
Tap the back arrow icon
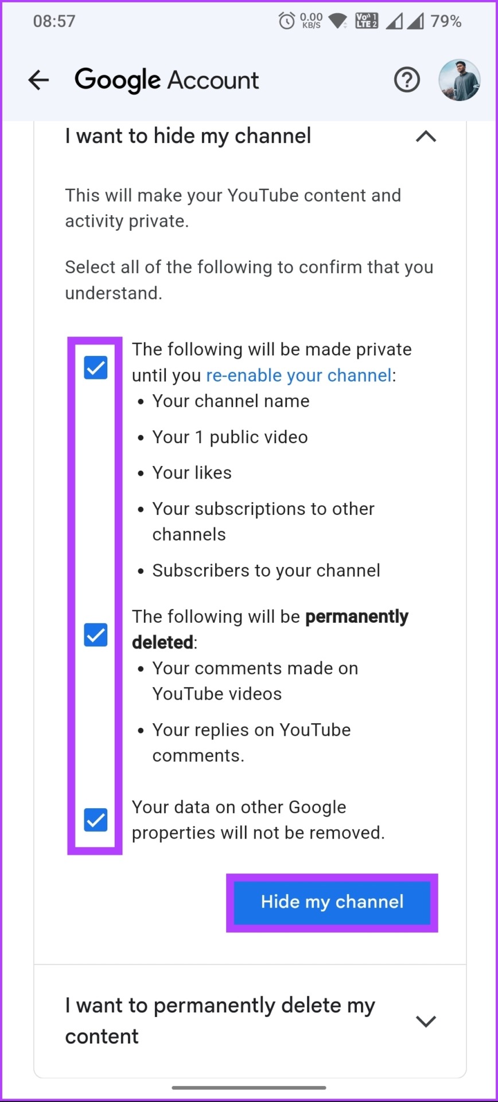[38, 80]
